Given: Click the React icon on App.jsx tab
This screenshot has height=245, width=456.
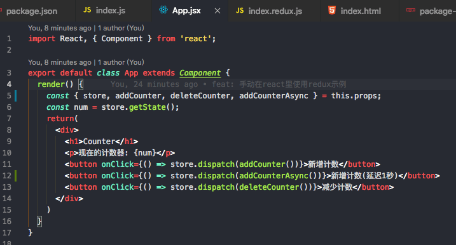Looking at the screenshot, I should click(x=163, y=10).
